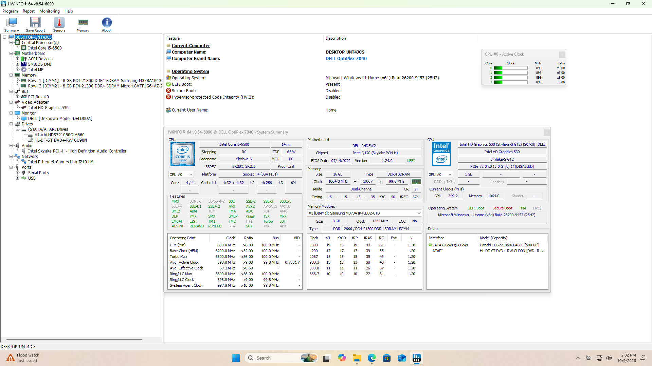Expand the PCI Bus #0 node
652x366 pixels.
18,97
